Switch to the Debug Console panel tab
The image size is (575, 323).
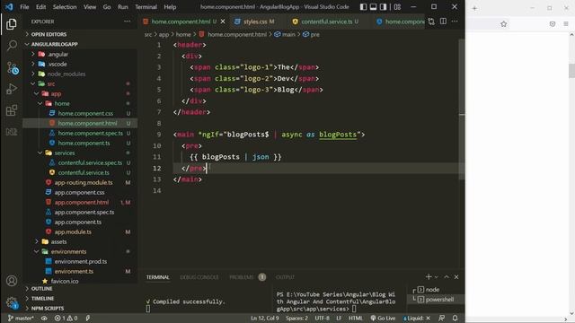[x=199, y=277]
